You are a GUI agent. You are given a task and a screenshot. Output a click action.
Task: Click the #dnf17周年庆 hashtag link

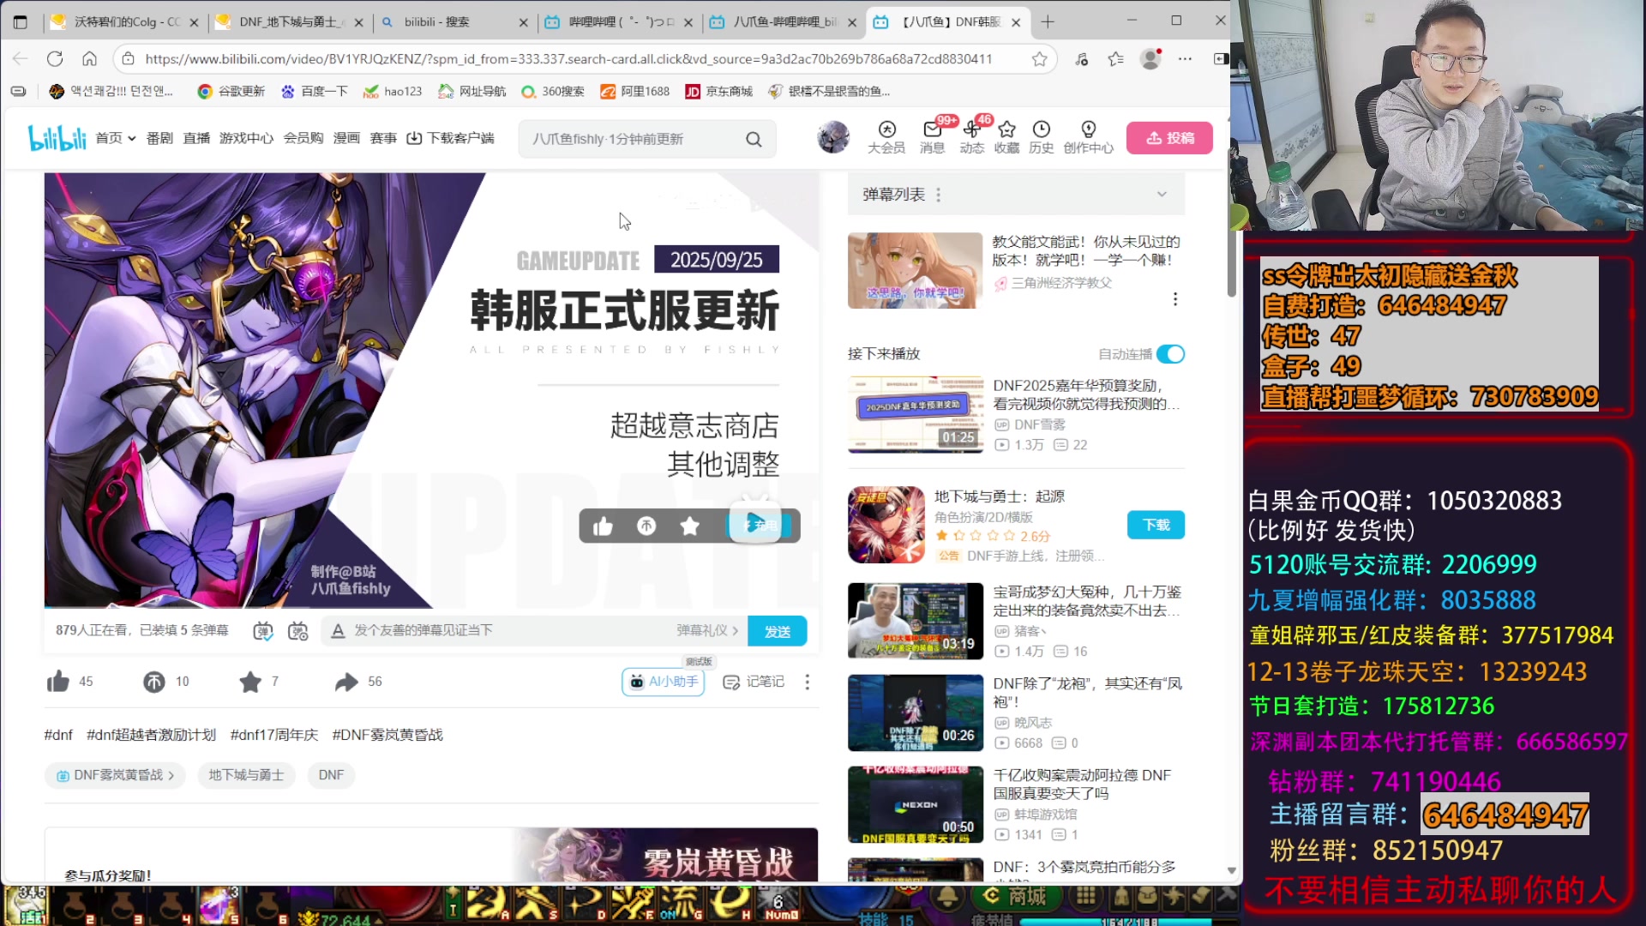tap(273, 735)
